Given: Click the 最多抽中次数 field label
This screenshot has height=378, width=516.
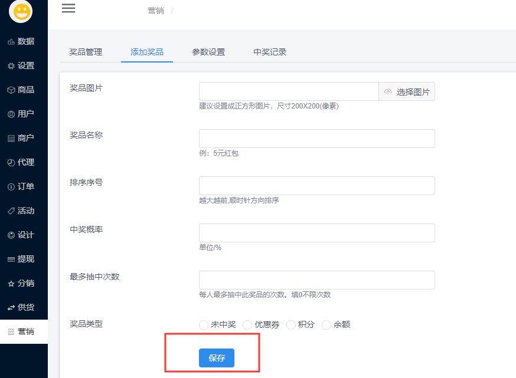Looking at the screenshot, I should tap(94, 277).
